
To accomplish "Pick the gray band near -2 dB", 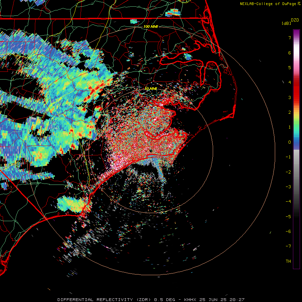I will (296, 171).
